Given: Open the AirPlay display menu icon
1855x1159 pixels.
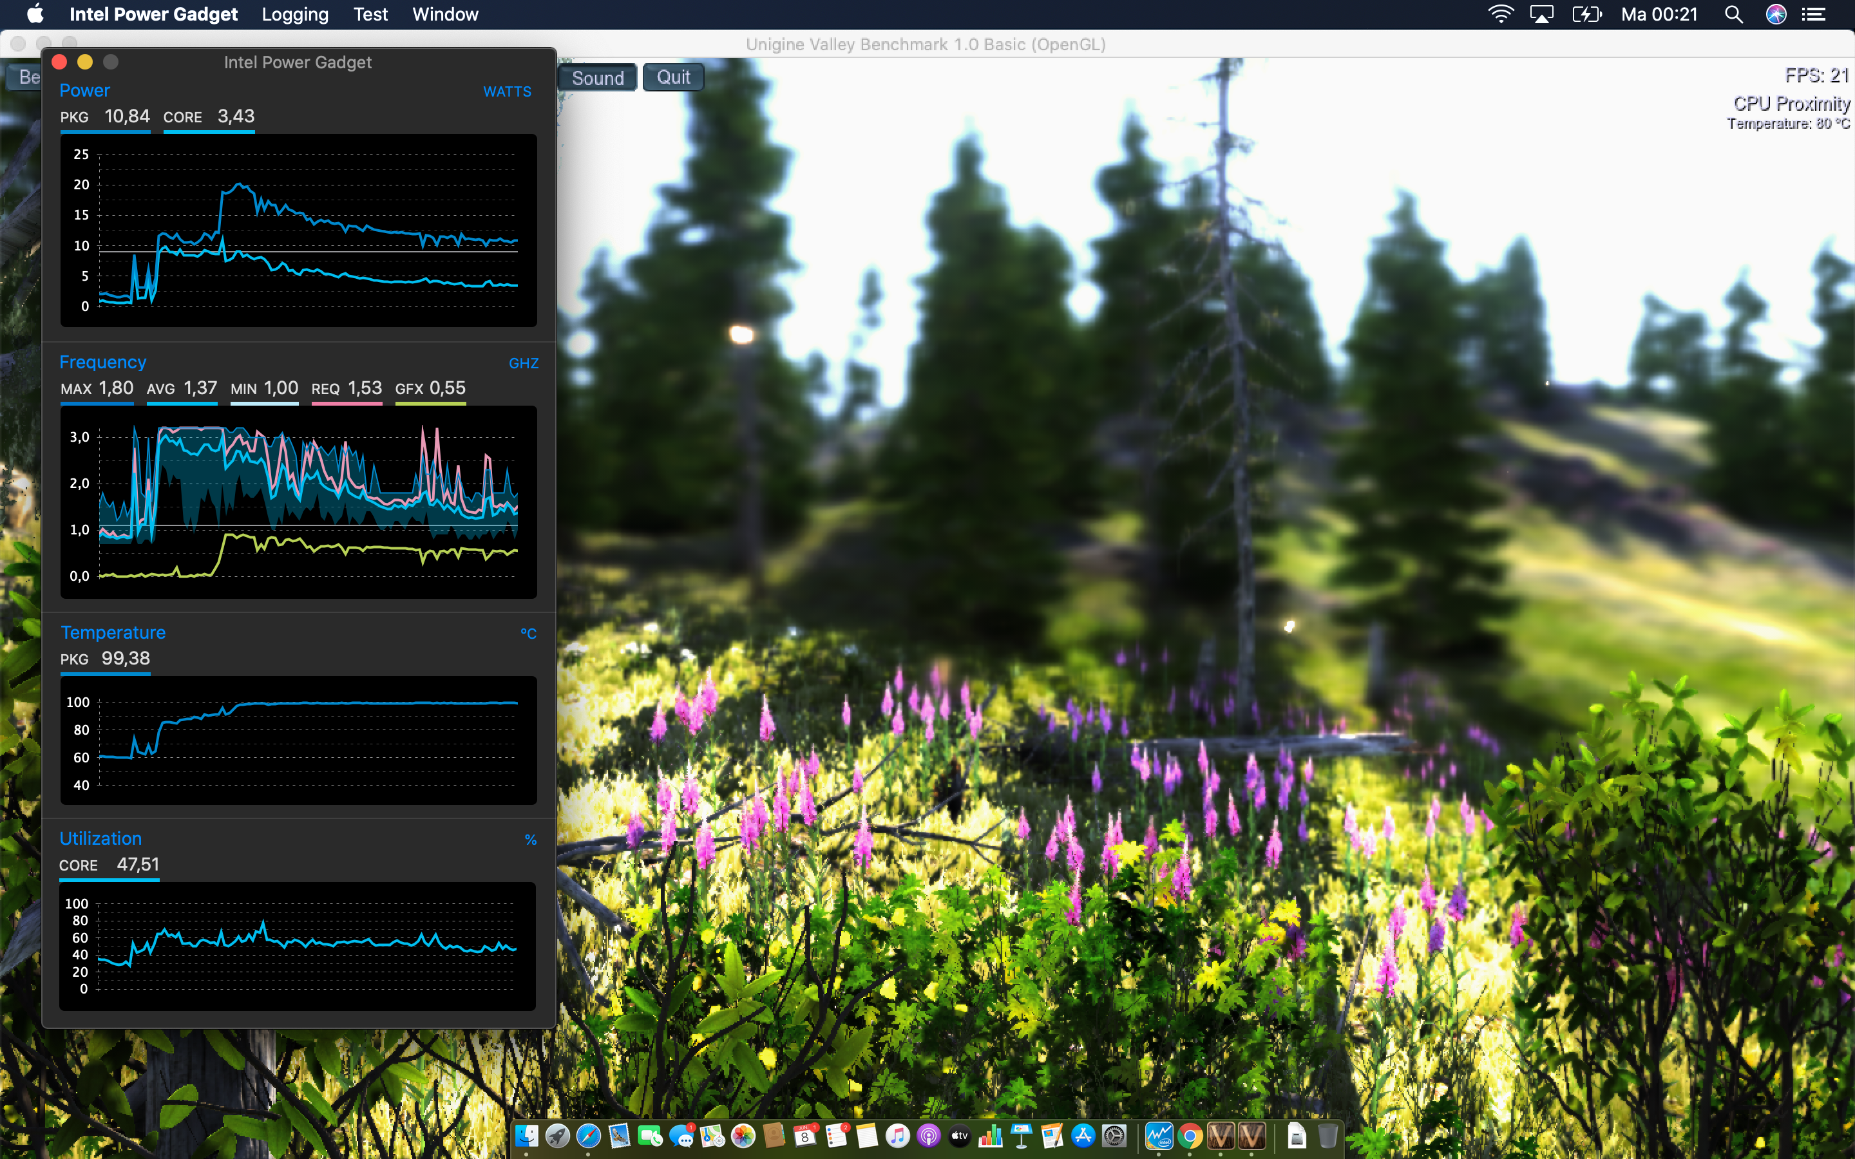Looking at the screenshot, I should point(1541,15).
